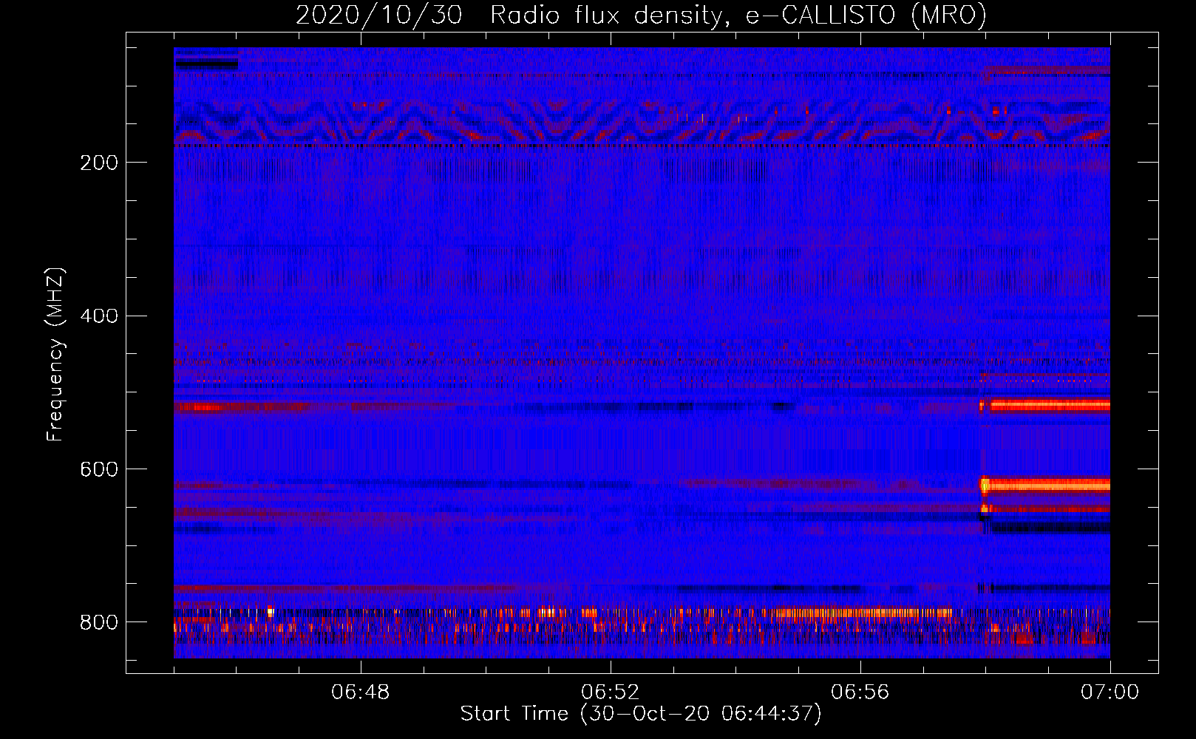Click the black band at the spectrogram's top-left corner

point(206,64)
